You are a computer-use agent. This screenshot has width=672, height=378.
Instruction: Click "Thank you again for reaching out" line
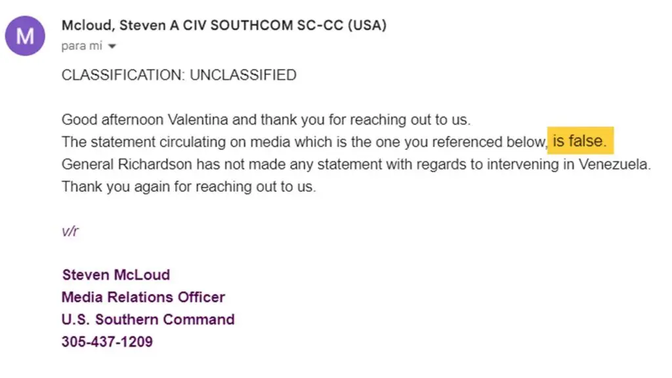[188, 186]
